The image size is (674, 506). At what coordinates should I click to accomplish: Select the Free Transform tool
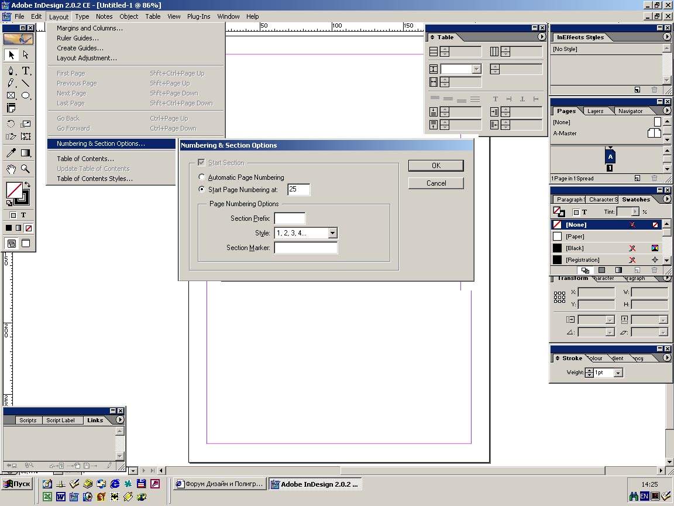[x=26, y=136]
